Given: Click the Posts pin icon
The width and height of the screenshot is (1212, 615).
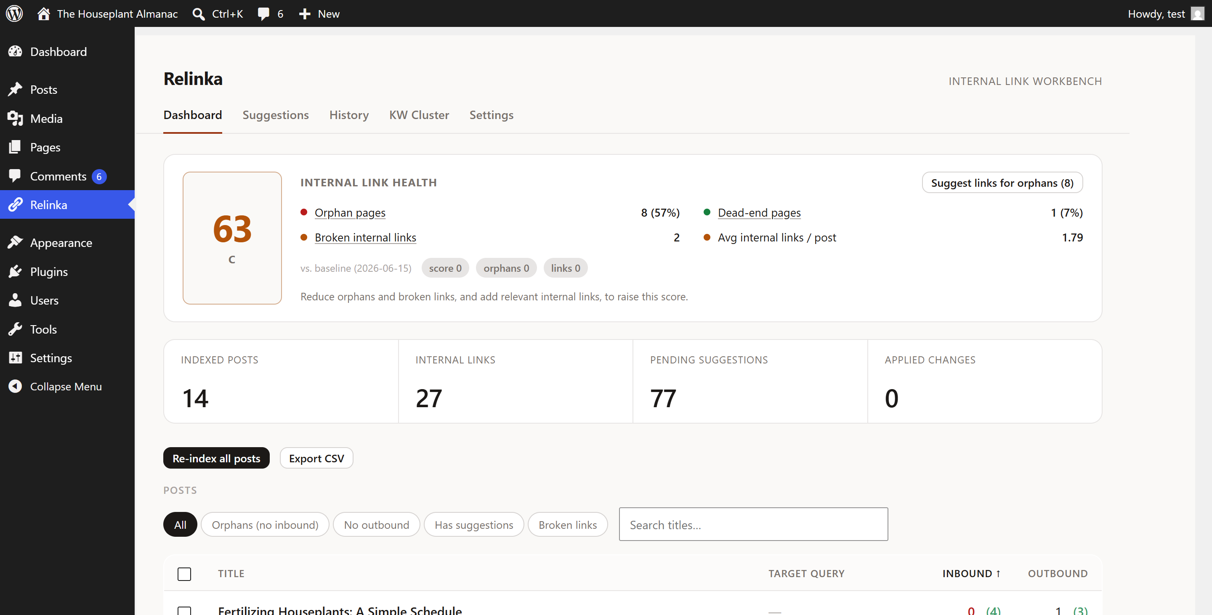Looking at the screenshot, I should [15, 89].
